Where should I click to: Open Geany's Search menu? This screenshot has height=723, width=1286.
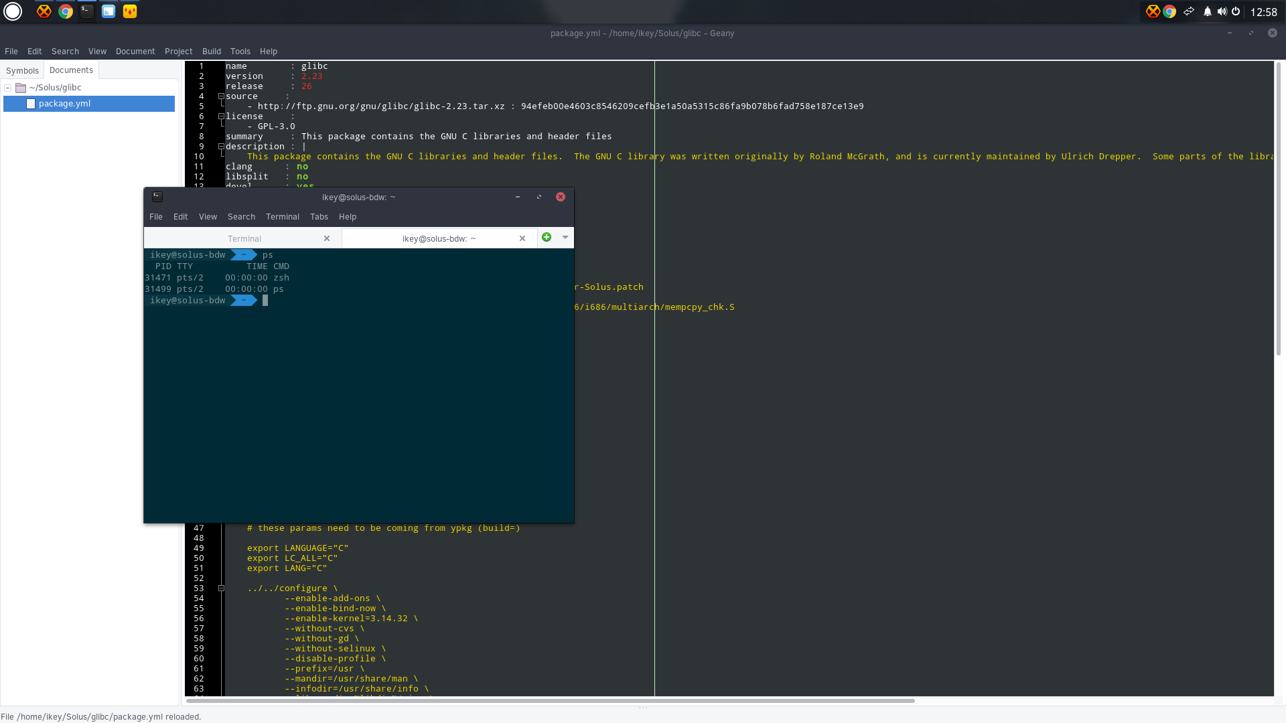[65, 52]
